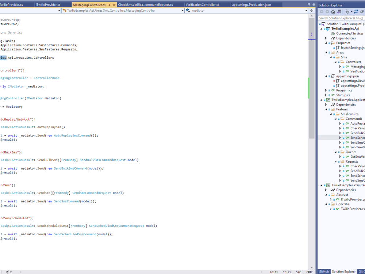Switch to the GitHub panel tab
Viewport: 365px width, 274px height.
(323, 272)
